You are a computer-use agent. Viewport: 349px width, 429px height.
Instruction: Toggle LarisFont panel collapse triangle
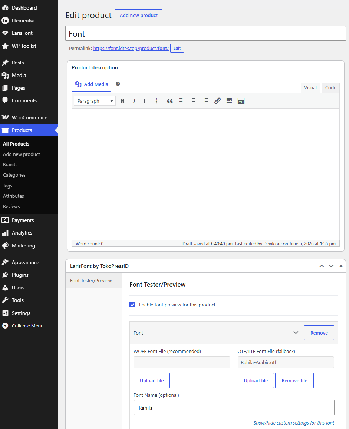pos(341,266)
